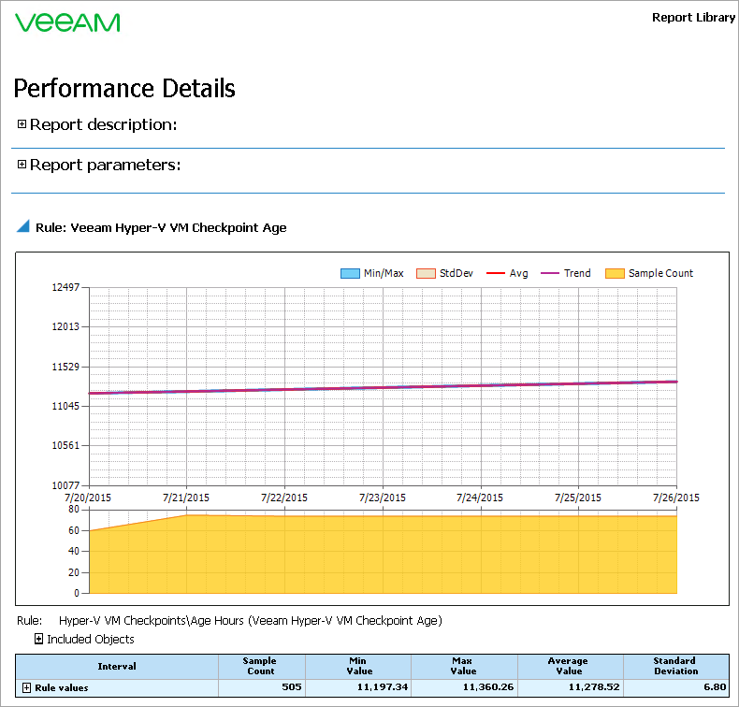The width and height of the screenshot is (739, 707).
Task: Click the min value 11,197.34
Action: tap(383, 687)
